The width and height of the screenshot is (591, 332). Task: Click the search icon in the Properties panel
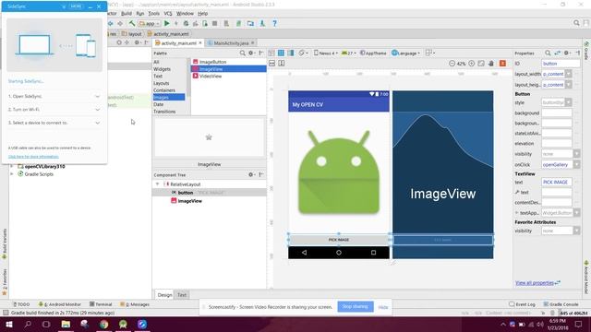click(548, 53)
